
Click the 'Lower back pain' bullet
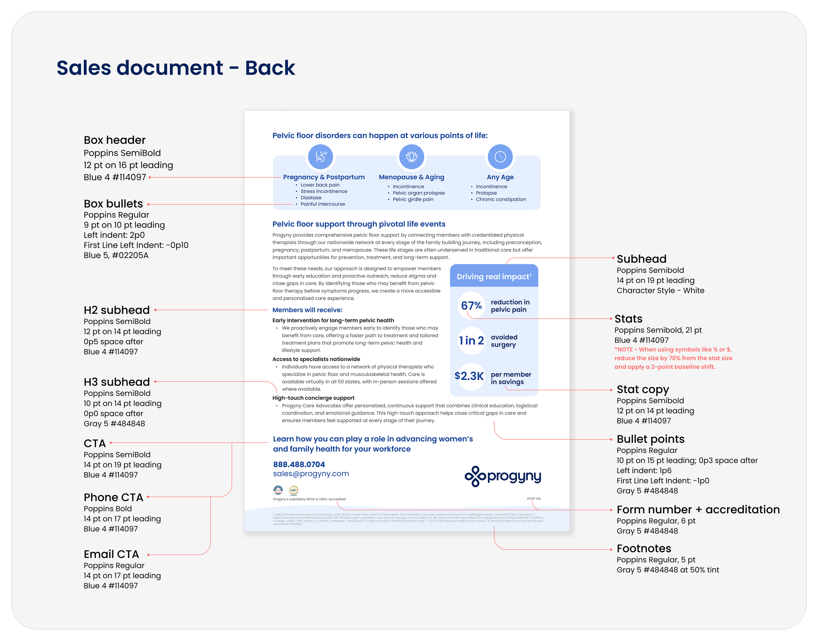pos(320,185)
